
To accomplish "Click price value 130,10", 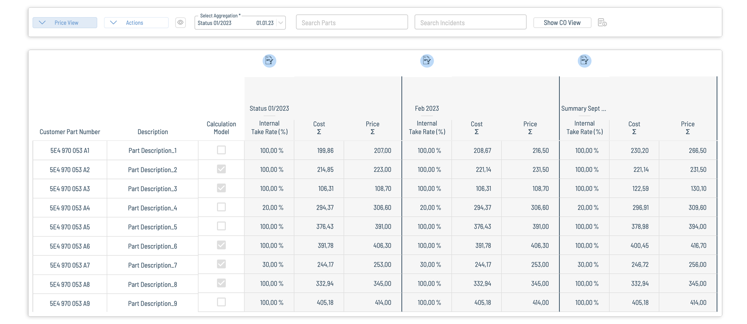I will point(698,189).
